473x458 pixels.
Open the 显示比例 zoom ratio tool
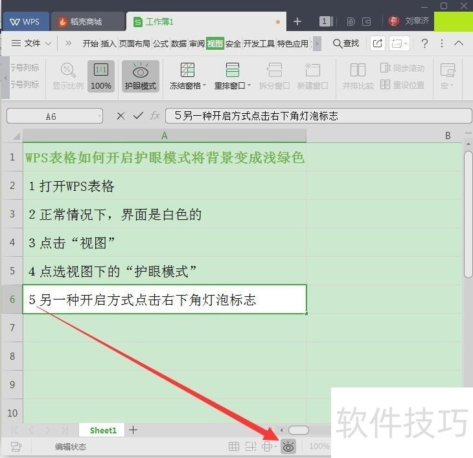point(68,76)
